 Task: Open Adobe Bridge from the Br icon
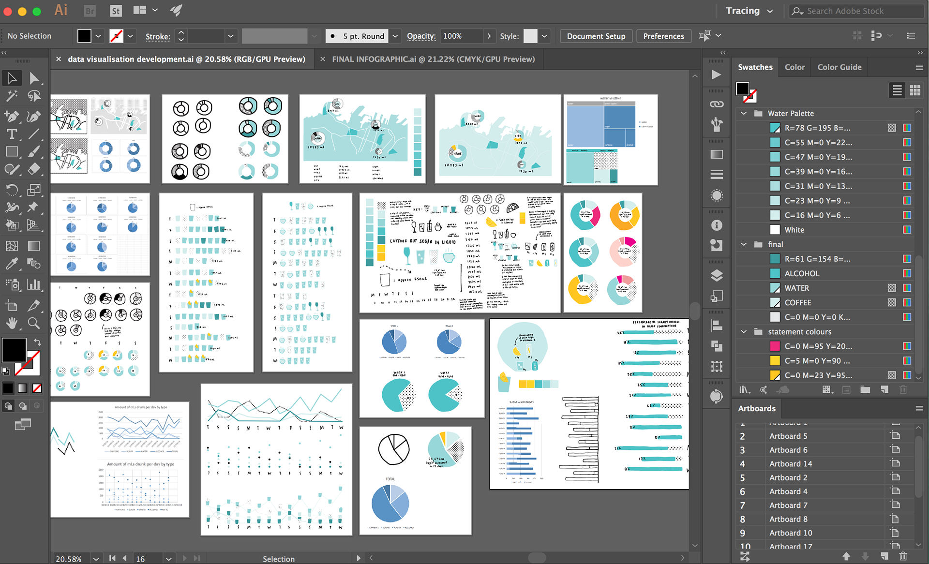[90, 11]
